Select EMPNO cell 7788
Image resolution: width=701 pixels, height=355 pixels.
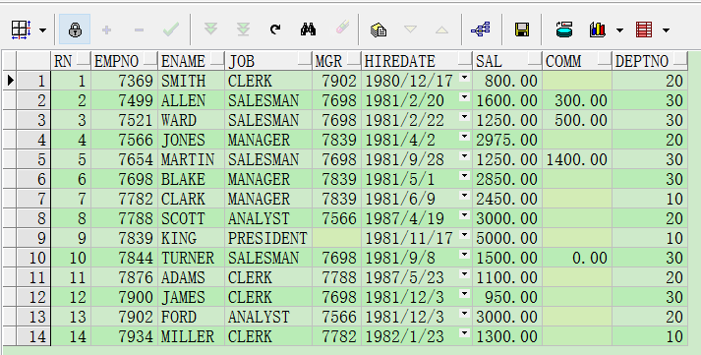pos(124,218)
